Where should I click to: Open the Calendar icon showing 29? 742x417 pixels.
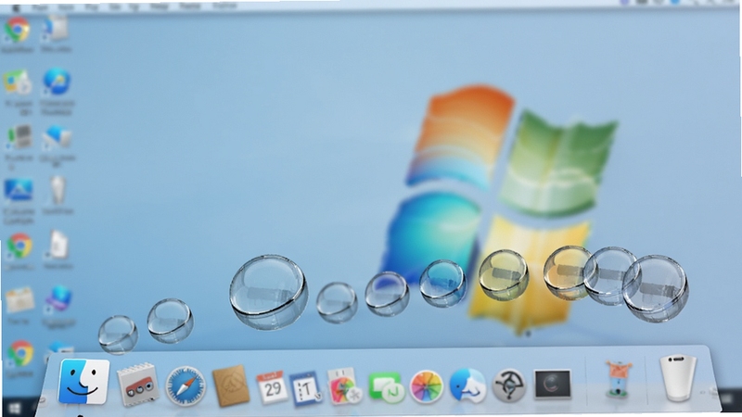(x=272, y=387)
